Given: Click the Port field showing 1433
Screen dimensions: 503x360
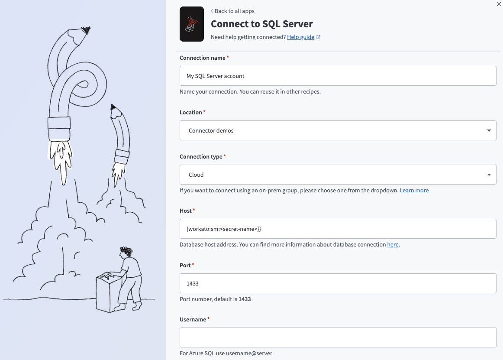Looking at the screenshot, I should pyautogui.click(x=338, y=283).
